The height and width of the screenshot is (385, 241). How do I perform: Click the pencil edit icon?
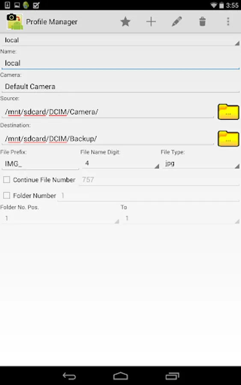(177, 22)
